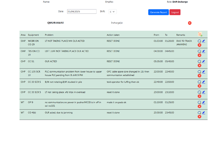Click the round clock icon in B/W not rotating row
This screenshot has height=147, width=221.
tap(199, 82)
